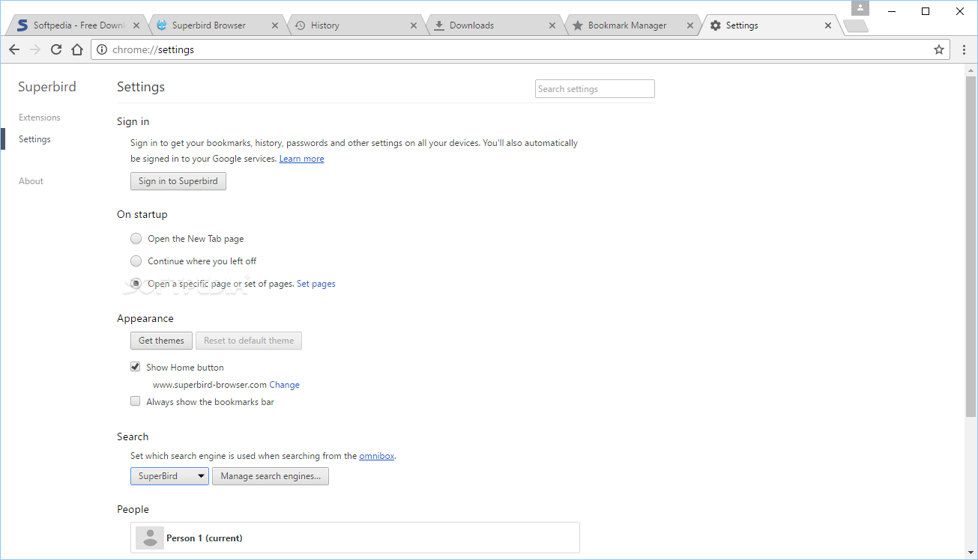Click the Superbird sidebar heading
978x560 pixels.
point(47,87)
